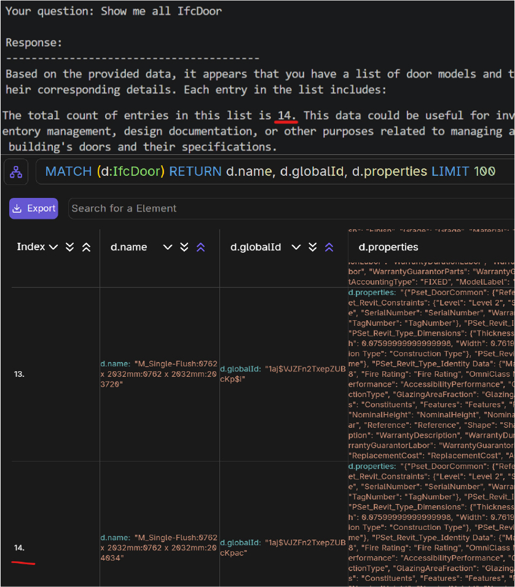Viewport: 515px width, 587px height.
Task: Click the double-down chevron in d.name header
Action: click(x=184, y=247)
